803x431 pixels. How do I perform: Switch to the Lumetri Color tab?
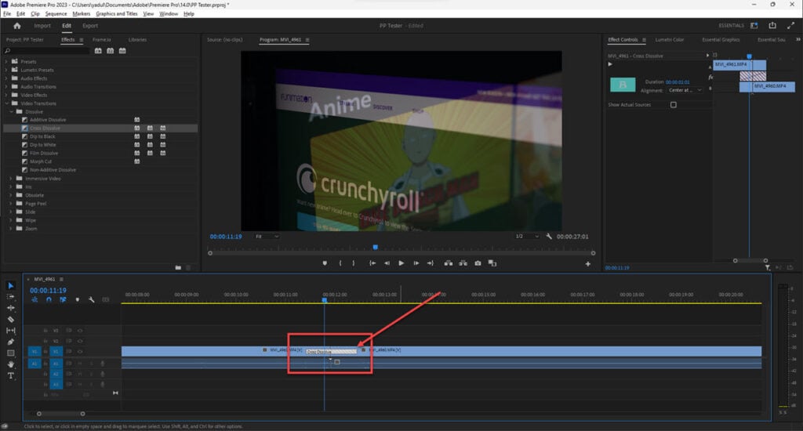point(670,39)
